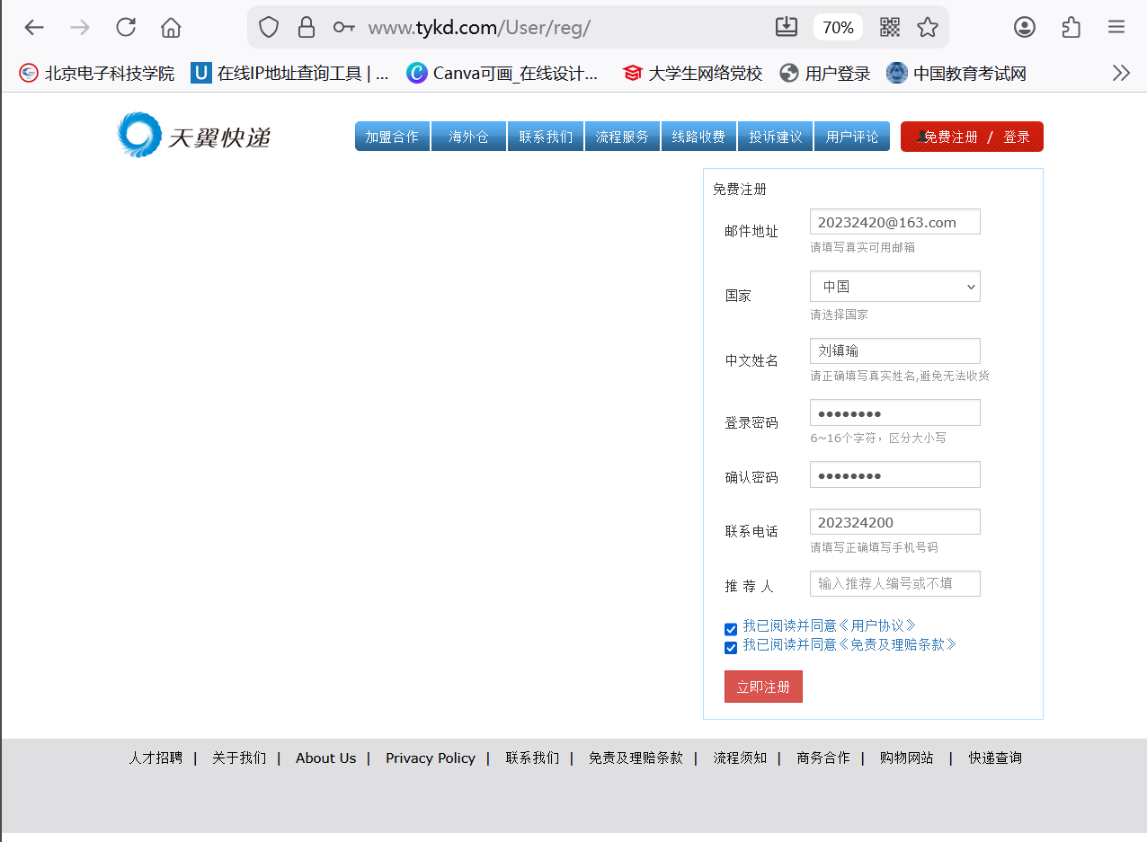Click the extensions puzzle icon
1147x842 pixels.
1070,27
